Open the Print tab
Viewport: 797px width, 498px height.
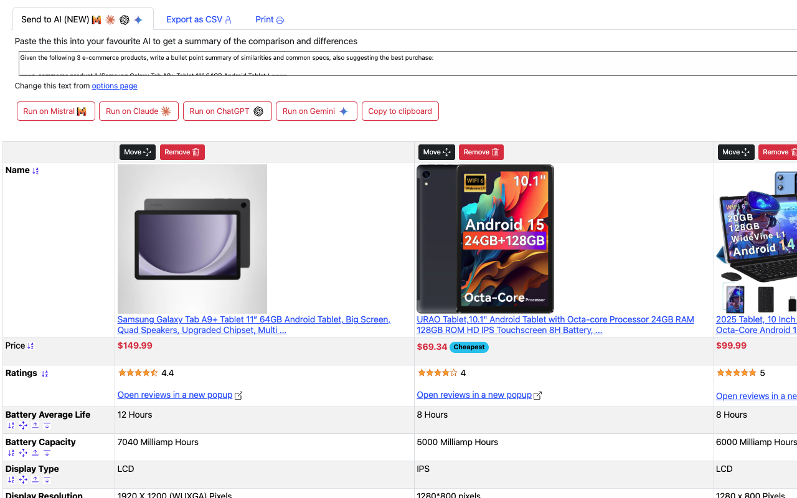tap(270, 19)
